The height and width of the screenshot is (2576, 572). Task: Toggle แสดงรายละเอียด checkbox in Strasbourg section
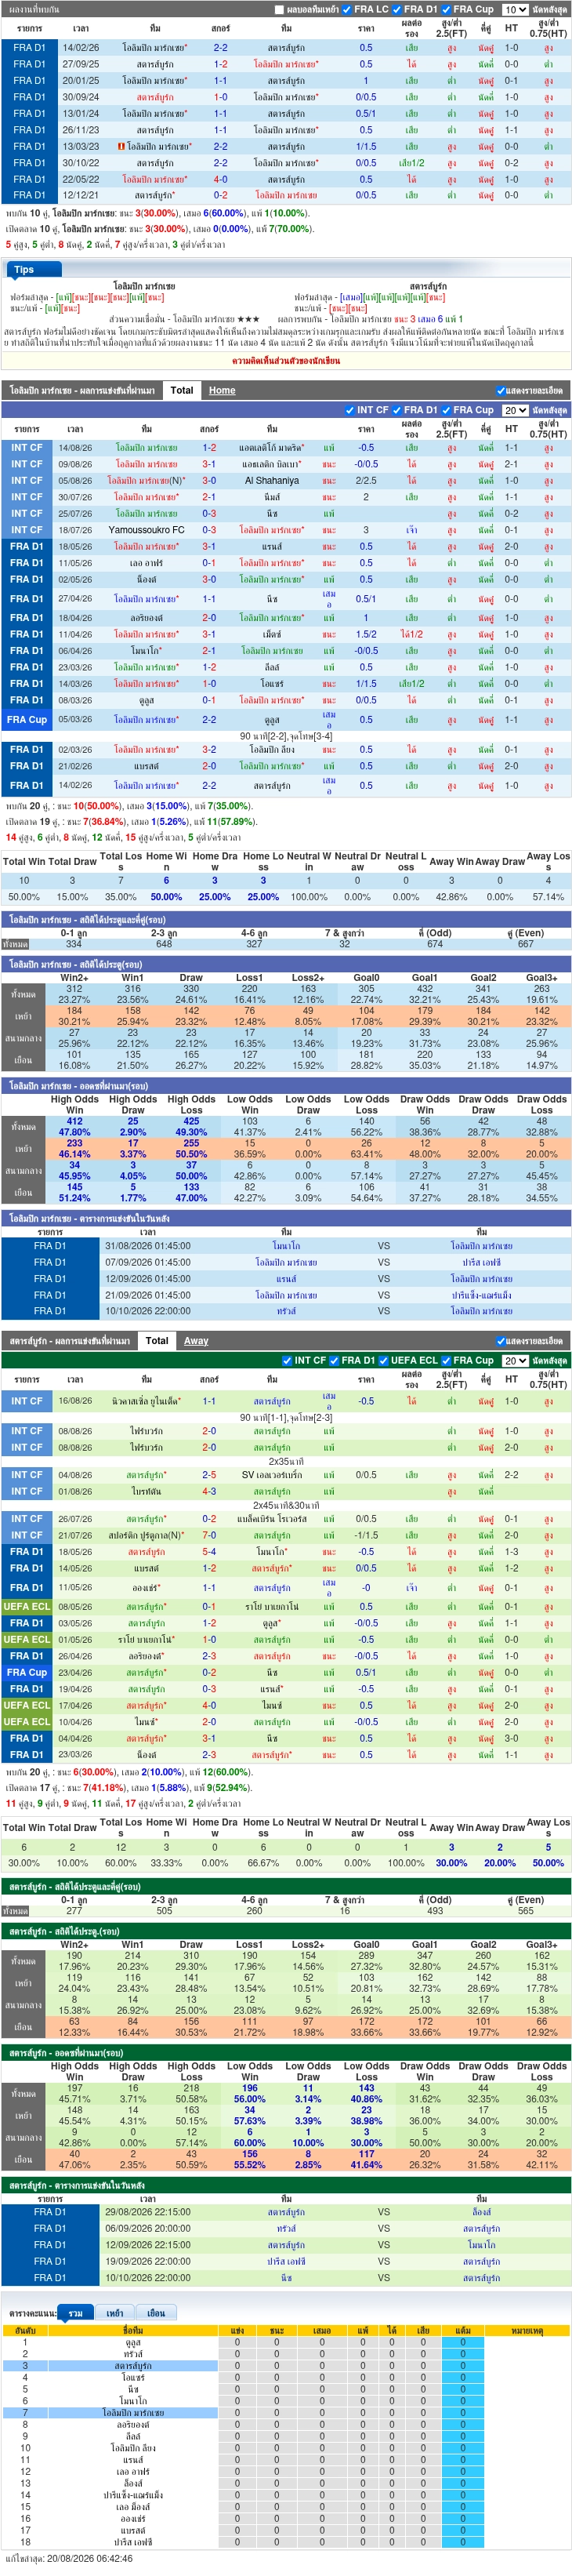[500, 1340]
